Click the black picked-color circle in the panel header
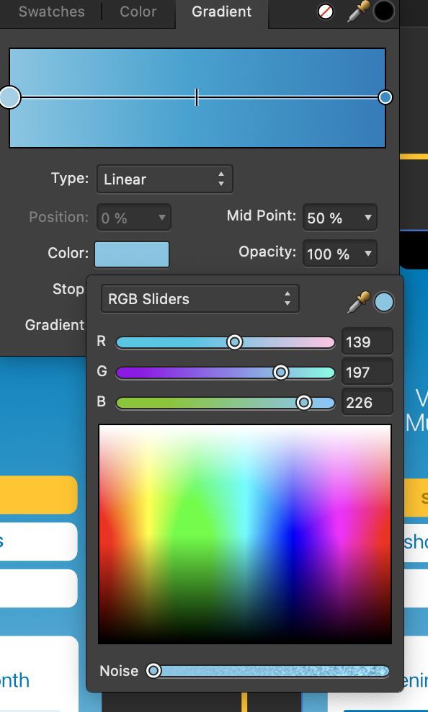The image size is (428, 712). pyautogui.click(x=383, y=12)
